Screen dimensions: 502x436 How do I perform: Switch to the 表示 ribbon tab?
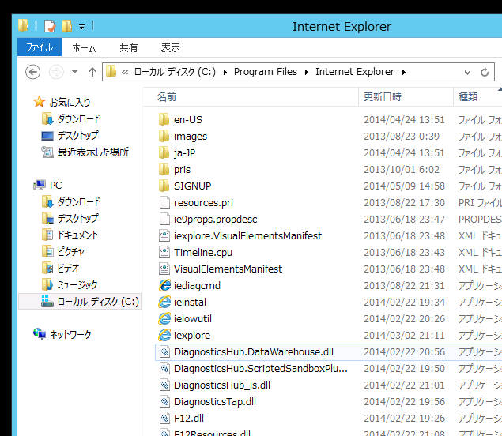[170, 47]
